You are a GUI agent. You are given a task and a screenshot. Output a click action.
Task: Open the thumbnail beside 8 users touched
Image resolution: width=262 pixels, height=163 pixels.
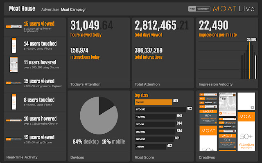(14, 102)
